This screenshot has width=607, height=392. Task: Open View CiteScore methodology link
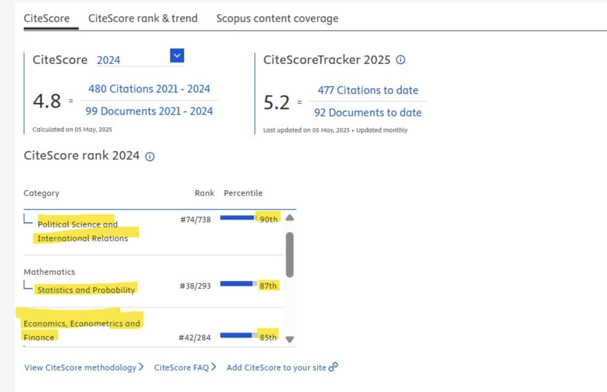click(x=84, y=367)
